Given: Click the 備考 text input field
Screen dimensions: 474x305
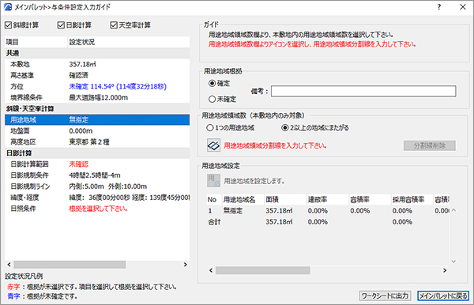Looking at the screenshot, I should click(363, 92).
